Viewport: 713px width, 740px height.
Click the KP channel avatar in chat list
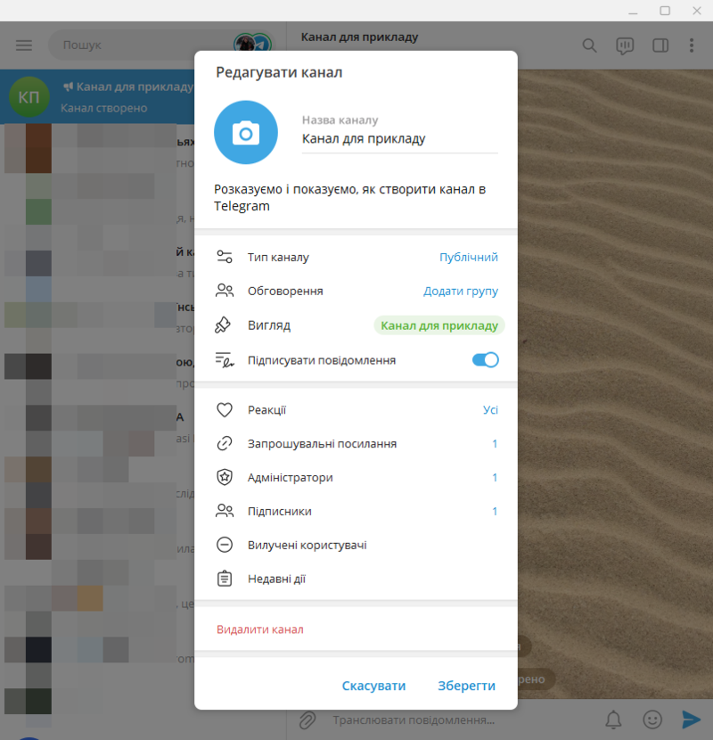29,97
